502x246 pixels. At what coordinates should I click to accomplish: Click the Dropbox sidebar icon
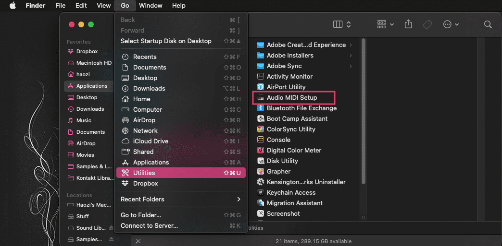71,51
